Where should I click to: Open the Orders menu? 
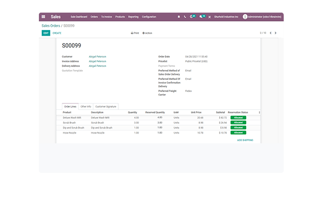94,17
